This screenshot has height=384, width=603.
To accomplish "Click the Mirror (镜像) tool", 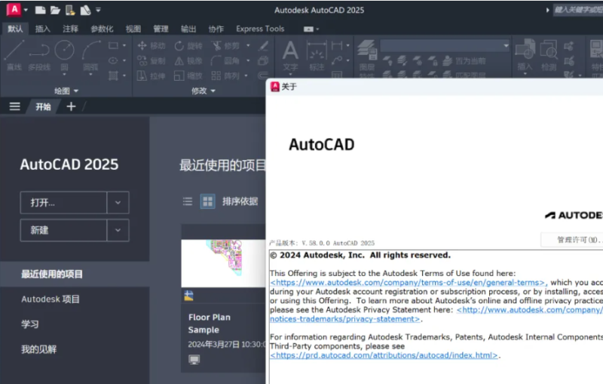I will [188, 61].
